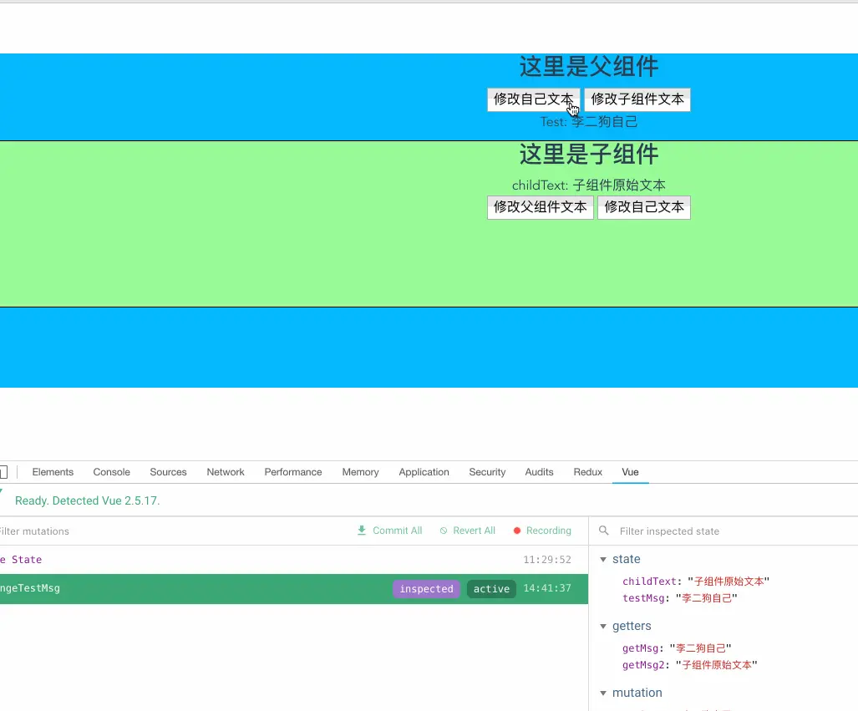Click the 这里是父组件 heading
The width and height of the screenshot is (858, 711).
pyautogui.click(x=589, y=66)
